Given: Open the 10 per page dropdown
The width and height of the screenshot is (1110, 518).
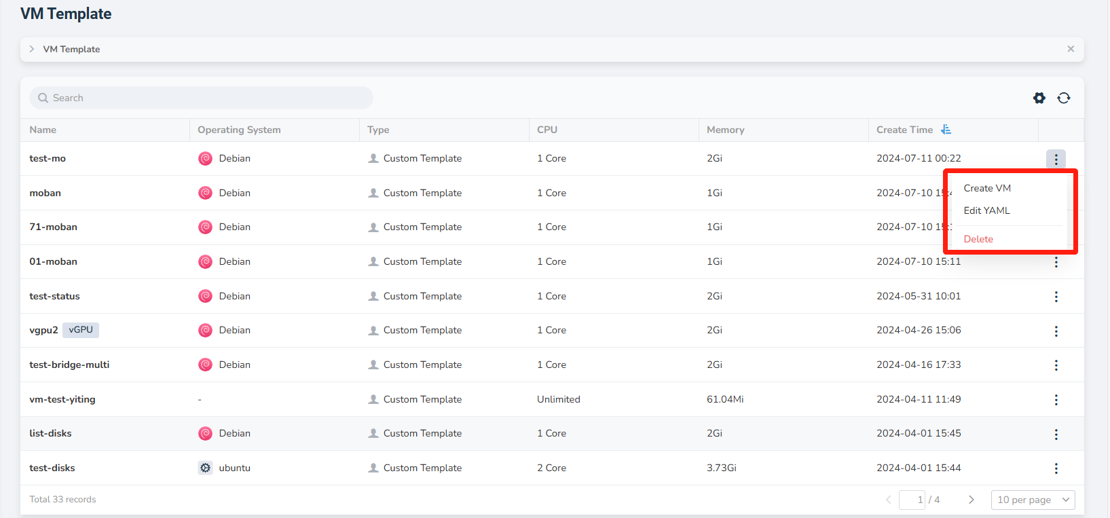Looking at the screenshot, I should 1033,500.
